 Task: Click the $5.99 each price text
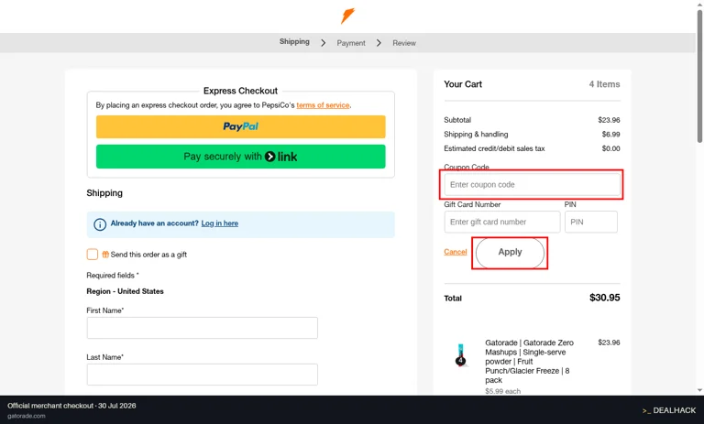pos(503,391)
